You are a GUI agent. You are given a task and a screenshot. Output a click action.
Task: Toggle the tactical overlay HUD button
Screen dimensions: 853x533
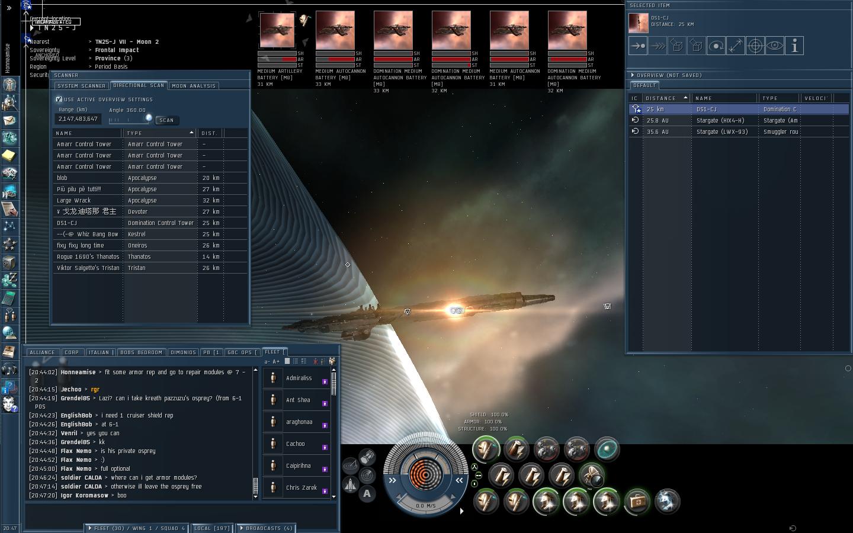[350, 465]
